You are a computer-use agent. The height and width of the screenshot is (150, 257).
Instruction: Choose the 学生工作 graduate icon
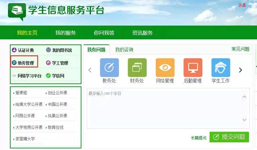pyautogui.click(x=221, y=67)
